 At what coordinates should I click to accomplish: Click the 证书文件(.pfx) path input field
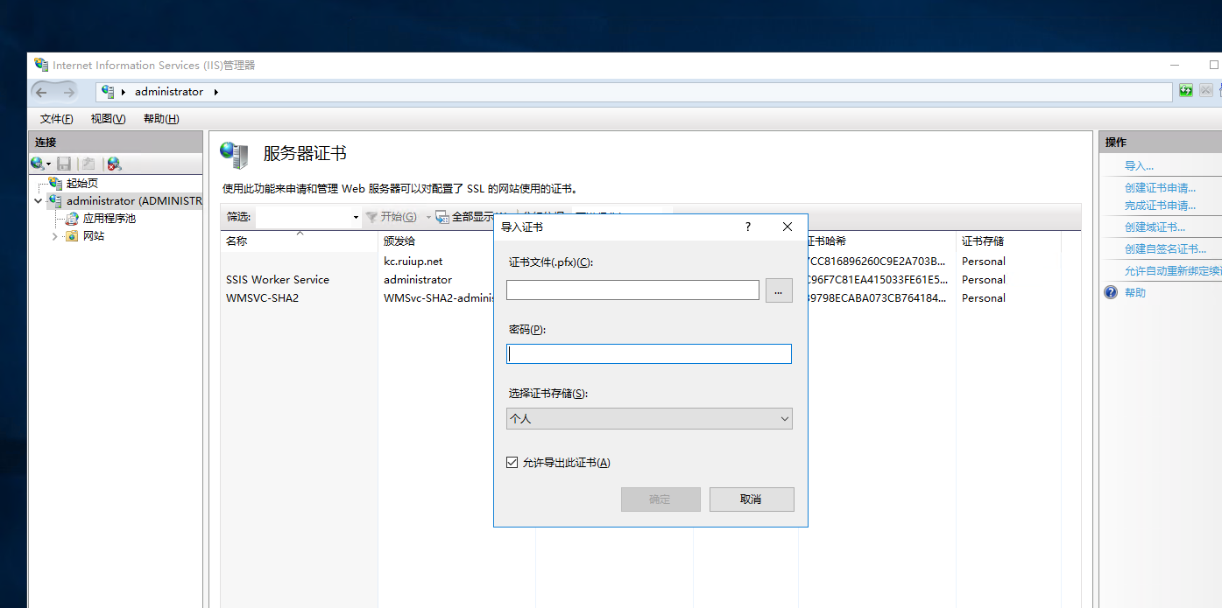(632, 290)
